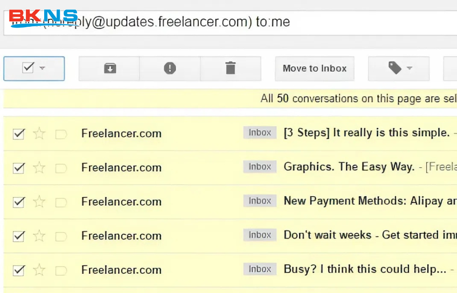
Task: Open the 'Graphics. The Easy Way.' email subject
Action: click(349, 167)
